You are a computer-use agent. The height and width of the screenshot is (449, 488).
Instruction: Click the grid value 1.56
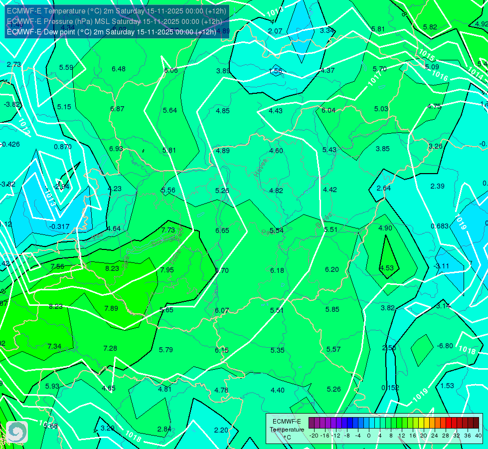pos(275,71)
